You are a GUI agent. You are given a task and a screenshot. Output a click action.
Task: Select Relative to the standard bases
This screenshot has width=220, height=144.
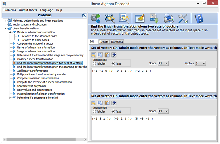pos(39,36)
